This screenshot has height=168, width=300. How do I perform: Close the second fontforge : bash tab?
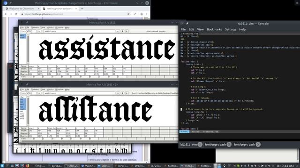point(258,145)
